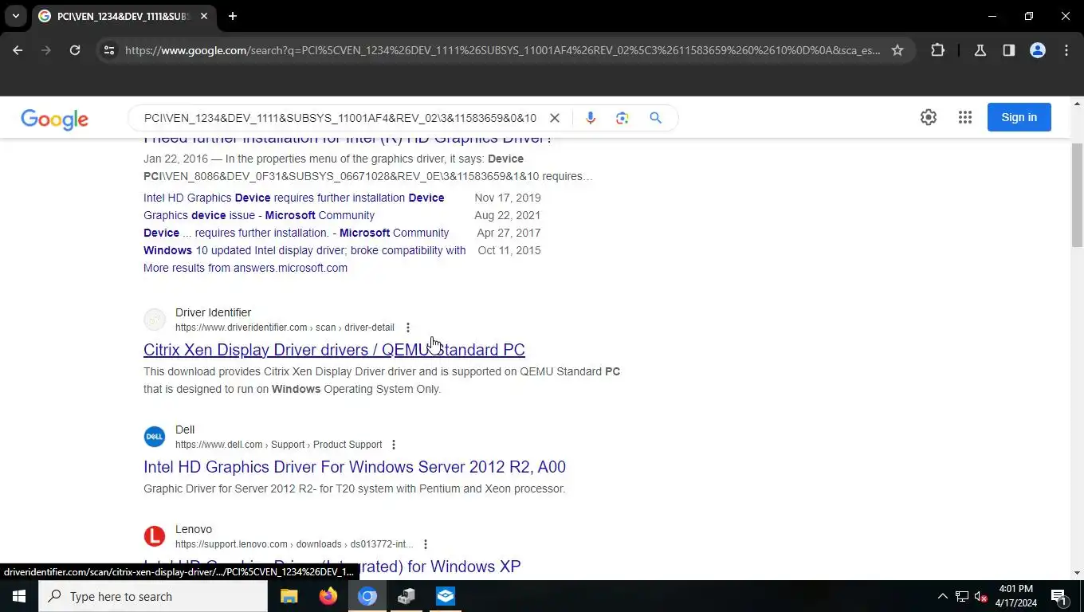Submit search with magnifier icon
This screenshot has height=612, width=1084.
(655, 118)
